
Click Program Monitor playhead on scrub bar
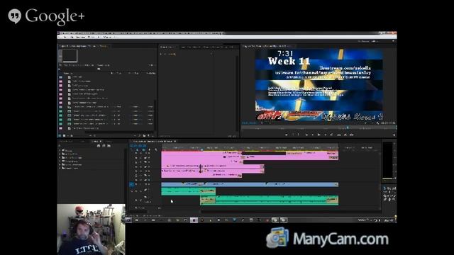348,127
